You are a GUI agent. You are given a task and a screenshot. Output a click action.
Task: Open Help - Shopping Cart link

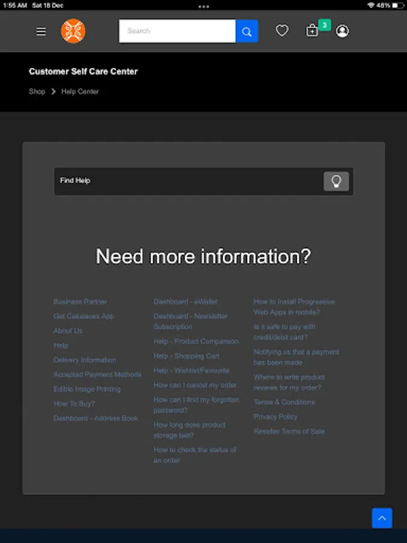tap(186, 356)
